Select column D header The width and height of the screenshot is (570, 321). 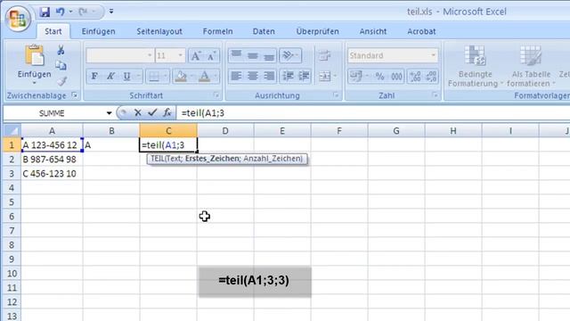(x=225, y=131)
